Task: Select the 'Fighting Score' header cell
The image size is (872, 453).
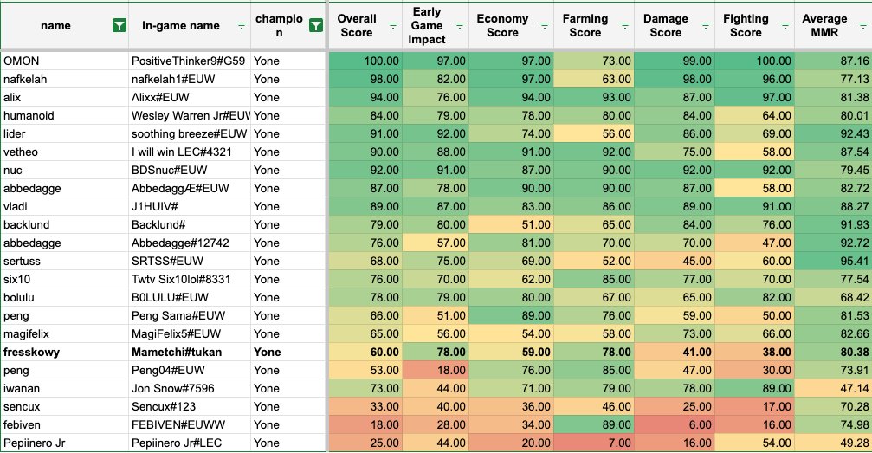Action: [754, 26]
